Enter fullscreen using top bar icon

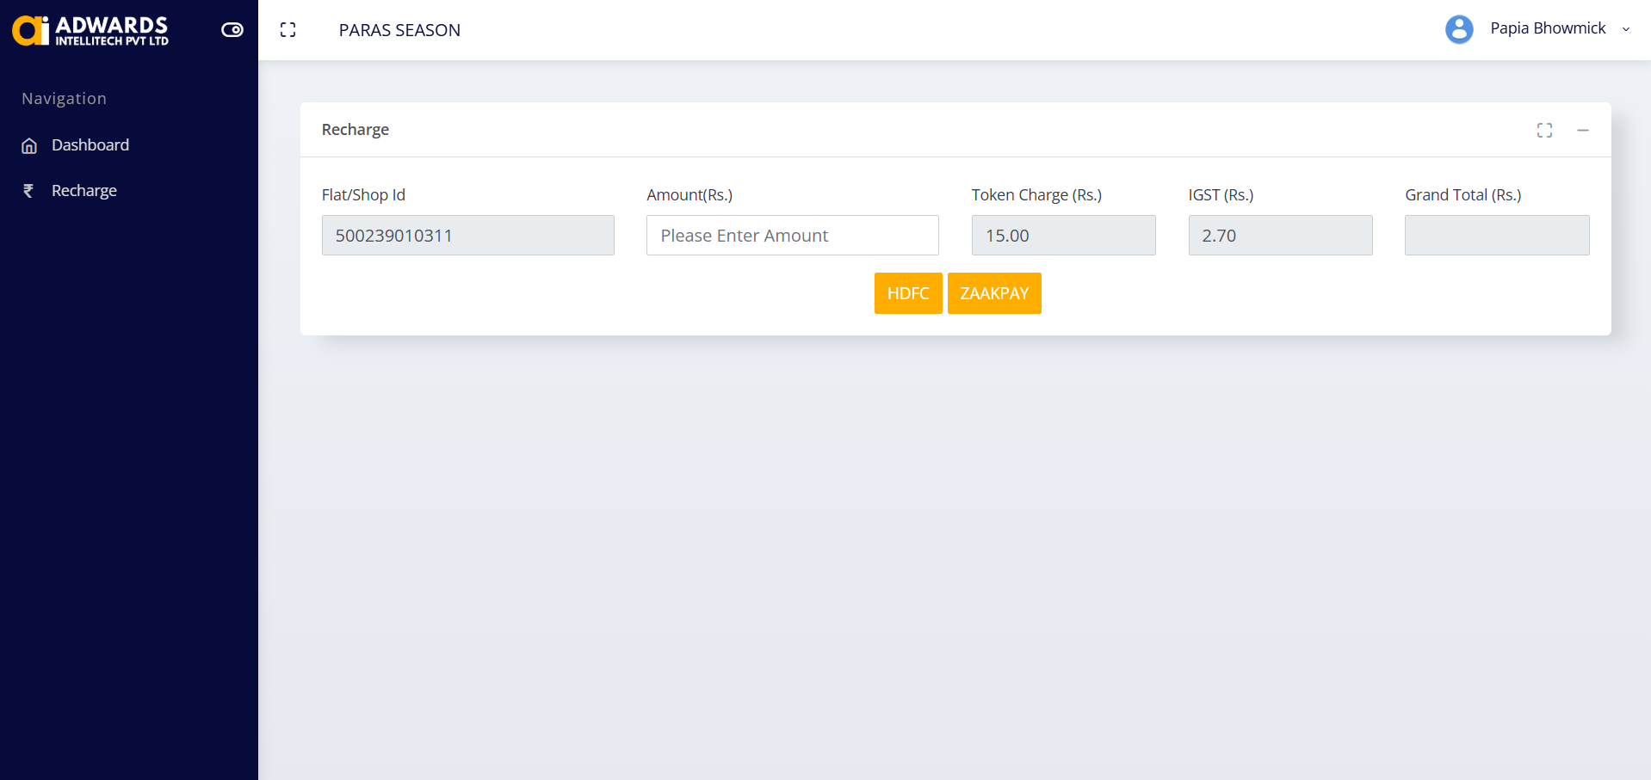click(x=288, y=30)
